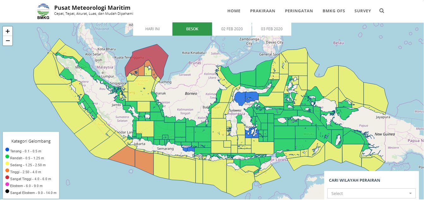Open the Cari Wilayah Perairan select box

coord(372,193)
